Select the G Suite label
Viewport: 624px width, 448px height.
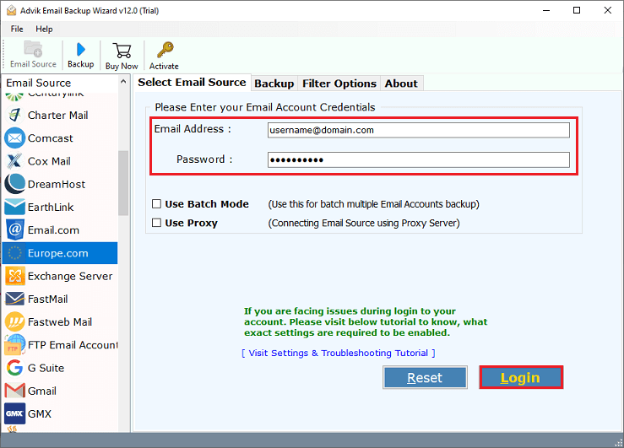point(46,368)
